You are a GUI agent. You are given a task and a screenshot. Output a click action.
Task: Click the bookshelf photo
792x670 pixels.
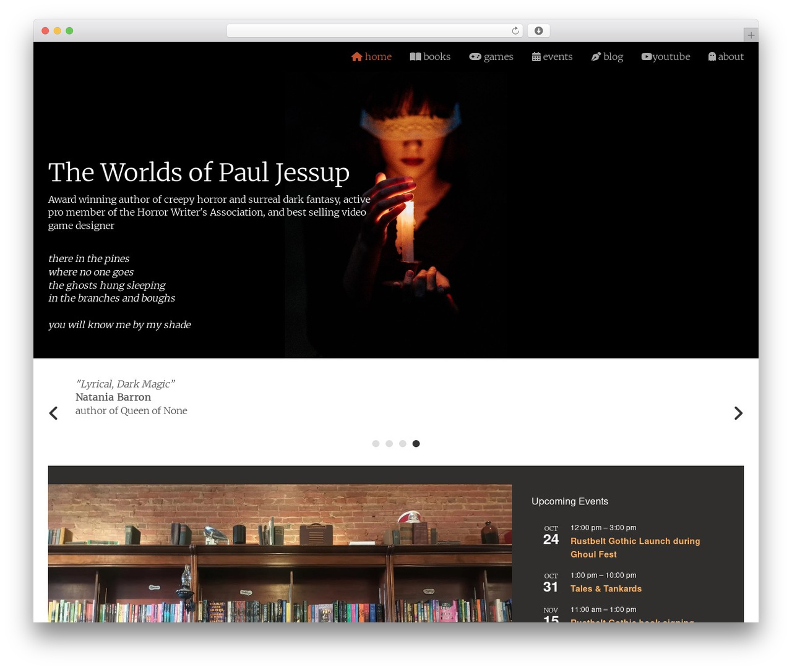(280, 553)
